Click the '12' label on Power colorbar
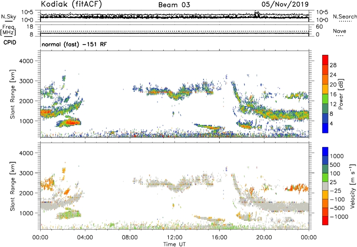The height and width of the screenshot is (247, 357). (333, 104)
